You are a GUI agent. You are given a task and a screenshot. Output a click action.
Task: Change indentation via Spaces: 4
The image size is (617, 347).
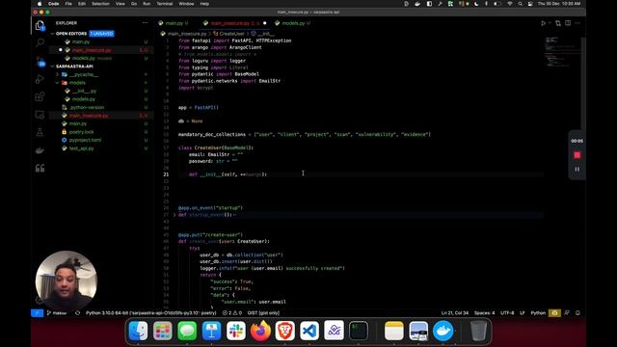484,313
